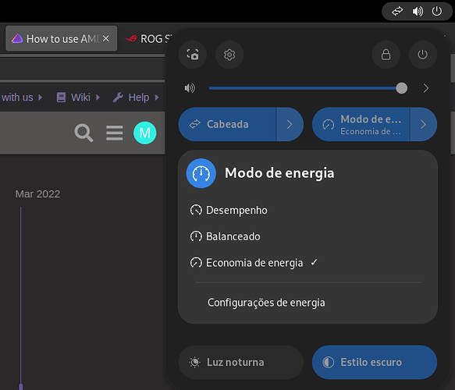This screenshot has height=390, width=455.
Task: Click the power off round button
Action: point(422,55)
